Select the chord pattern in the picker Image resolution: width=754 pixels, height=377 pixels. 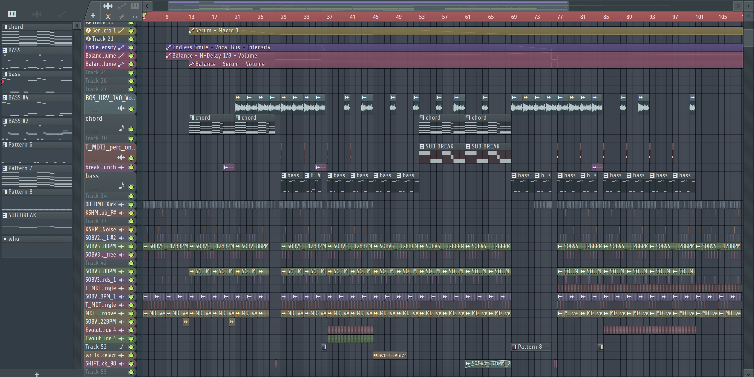(x=37, y=35)
